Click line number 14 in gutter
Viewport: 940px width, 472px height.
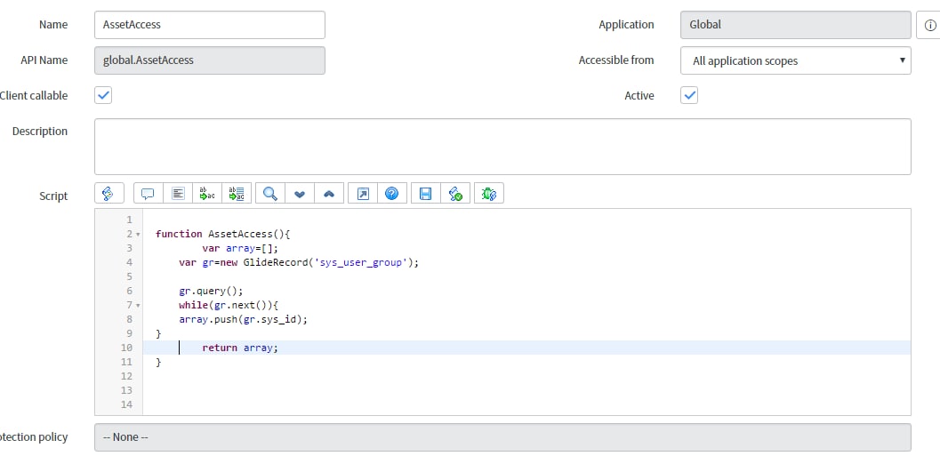(126, 405)
